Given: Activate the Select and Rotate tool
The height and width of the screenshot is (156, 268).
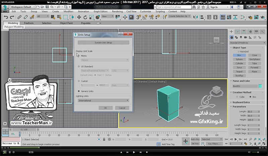Looking at the screenshot, I should point(85,17).
